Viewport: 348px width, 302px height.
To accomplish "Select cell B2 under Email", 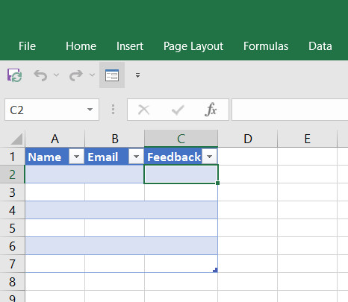I will (114, 174).
